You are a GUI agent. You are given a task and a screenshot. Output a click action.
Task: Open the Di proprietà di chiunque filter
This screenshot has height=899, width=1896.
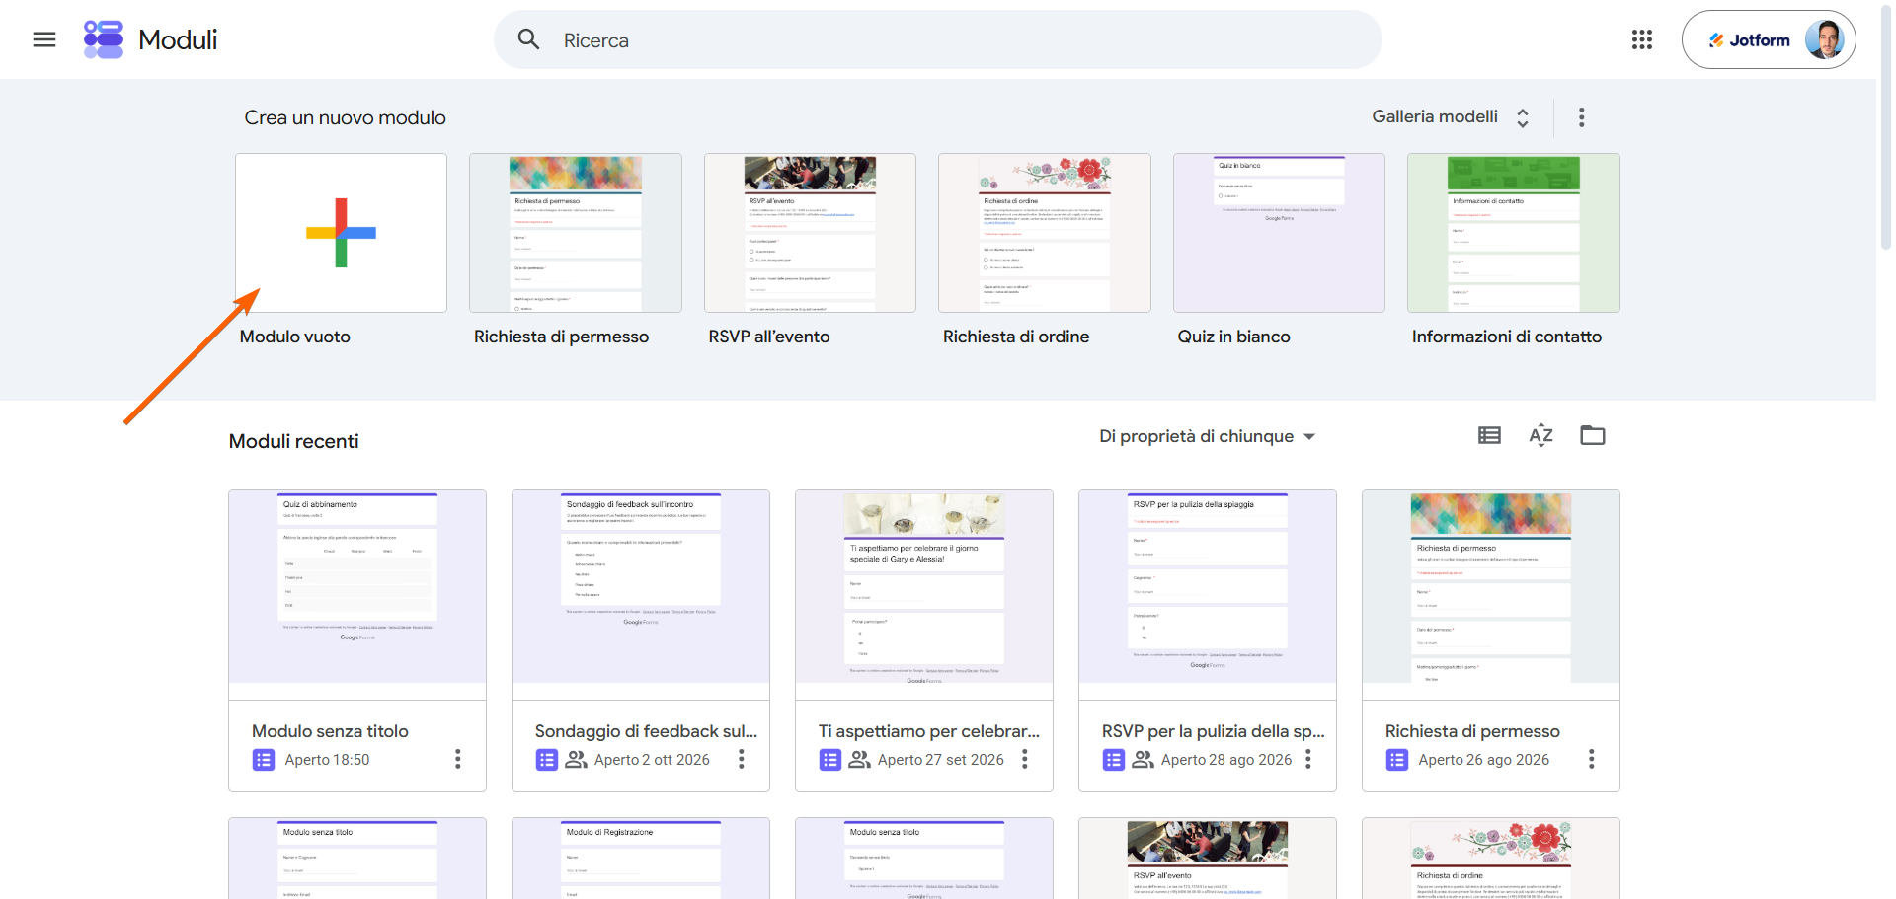click(1207, 436)
